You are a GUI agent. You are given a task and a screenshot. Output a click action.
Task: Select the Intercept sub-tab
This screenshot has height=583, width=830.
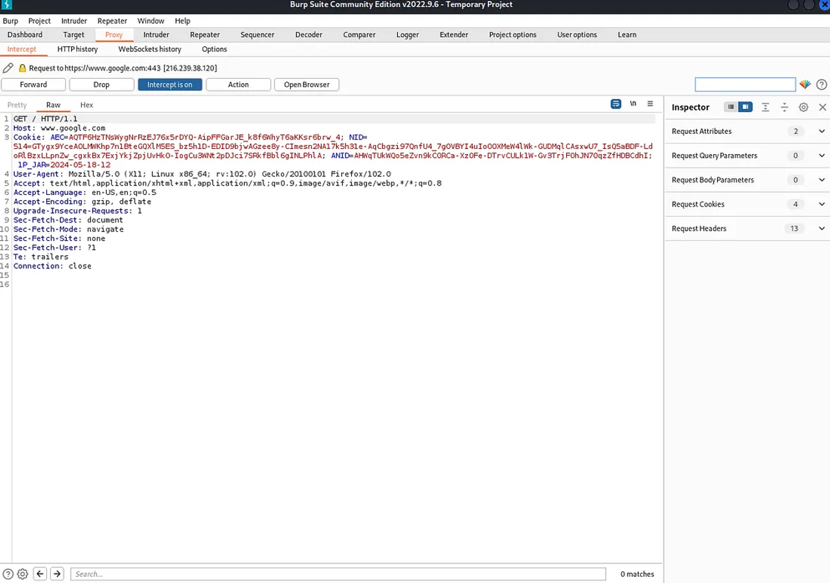pyautogui.click(x=22, y=49)
